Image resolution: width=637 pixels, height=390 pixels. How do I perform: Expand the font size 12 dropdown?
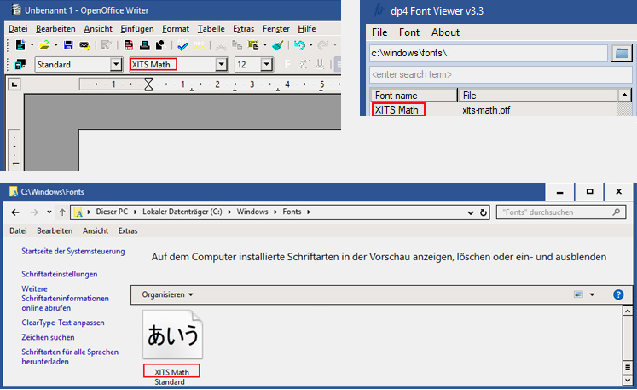coord(266,65)
